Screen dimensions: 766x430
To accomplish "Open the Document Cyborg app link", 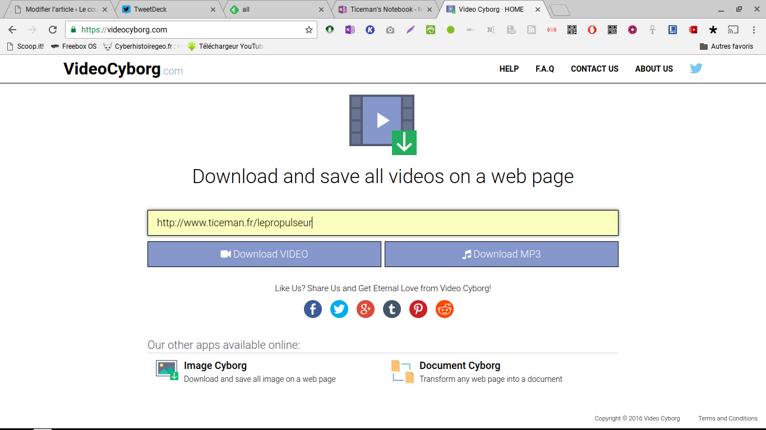I will tap(460, 366).
